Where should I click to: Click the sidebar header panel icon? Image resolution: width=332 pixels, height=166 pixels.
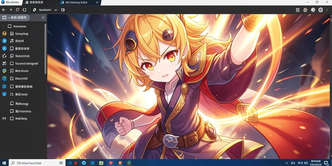pos(4,18)
